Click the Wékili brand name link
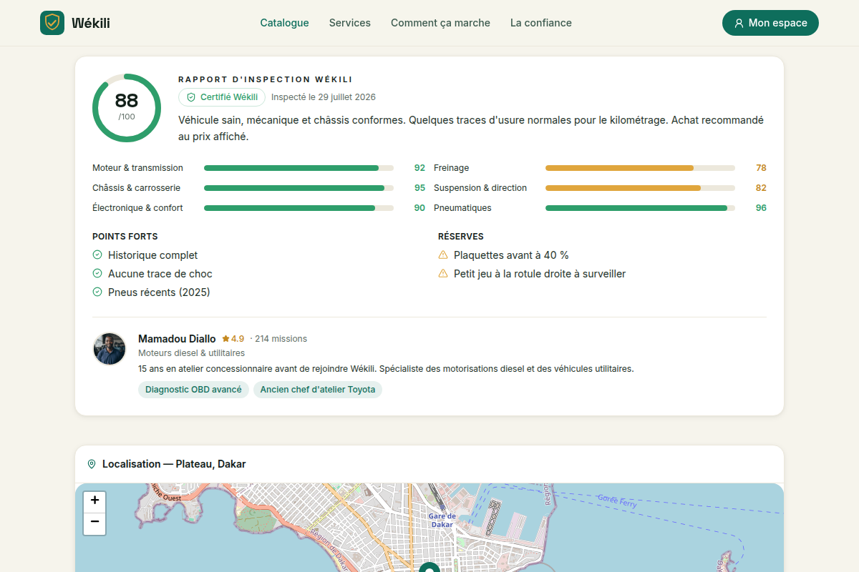Viewport: 859px width, 572px height. (91, 23)
